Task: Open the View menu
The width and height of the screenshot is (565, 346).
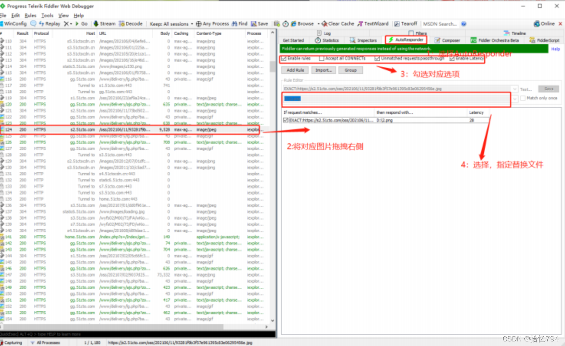Action: [x=63, y=15]
